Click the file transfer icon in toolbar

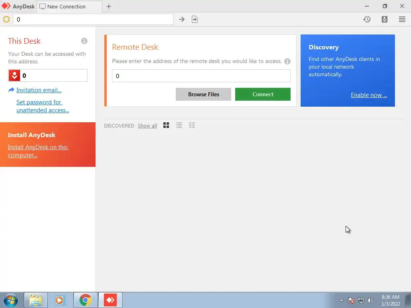click(x=195, y=19)
